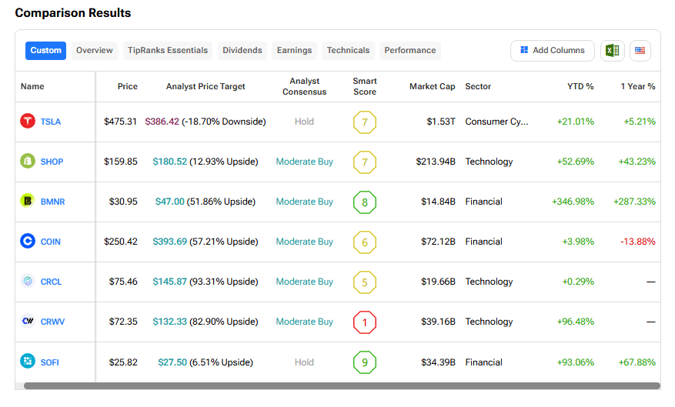Open the SHOP ticker link

(x=52, y=162)
